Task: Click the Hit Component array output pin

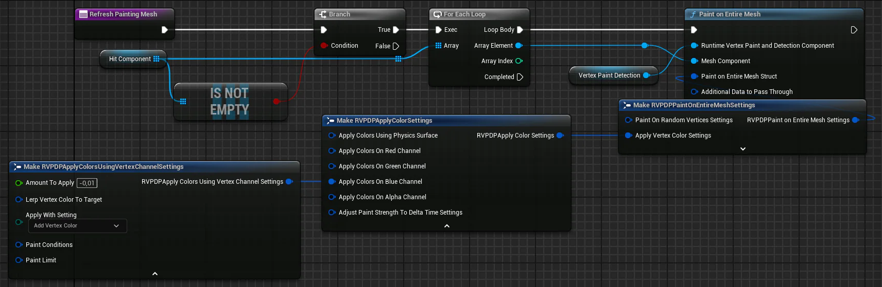Action: tap(157, 59)
